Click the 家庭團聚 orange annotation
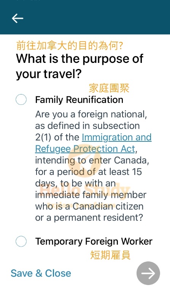 pos(109,88)
